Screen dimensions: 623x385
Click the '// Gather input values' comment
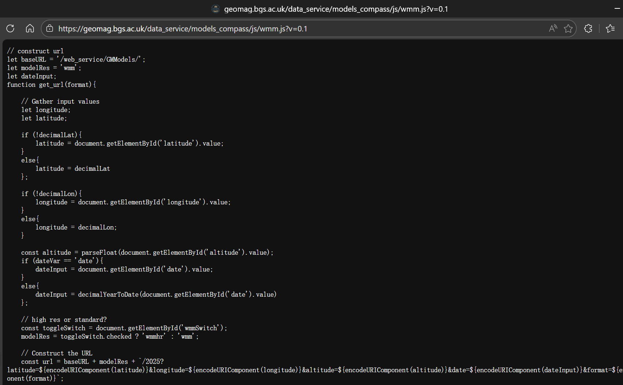[x=60, y=101]
